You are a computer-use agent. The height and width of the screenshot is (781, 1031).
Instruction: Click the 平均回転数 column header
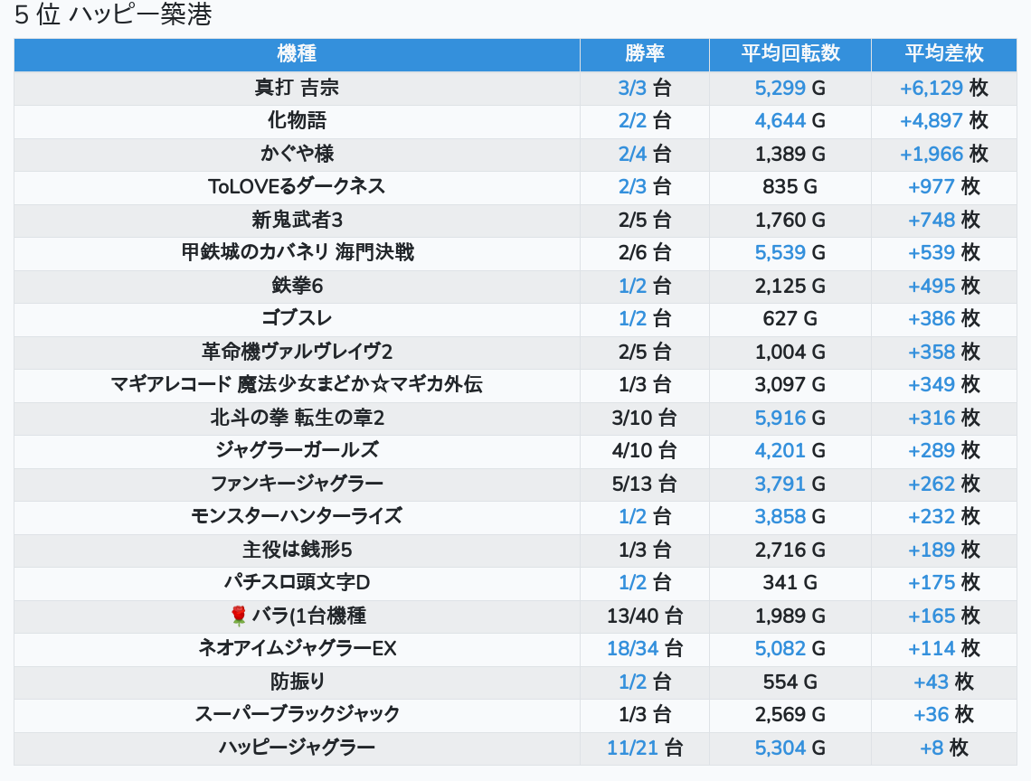pyautogui.click(x=790, y=53)
